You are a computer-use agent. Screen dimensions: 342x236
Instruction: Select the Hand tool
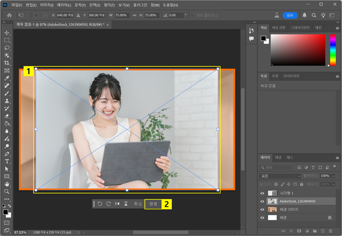(x=7, y=184)
